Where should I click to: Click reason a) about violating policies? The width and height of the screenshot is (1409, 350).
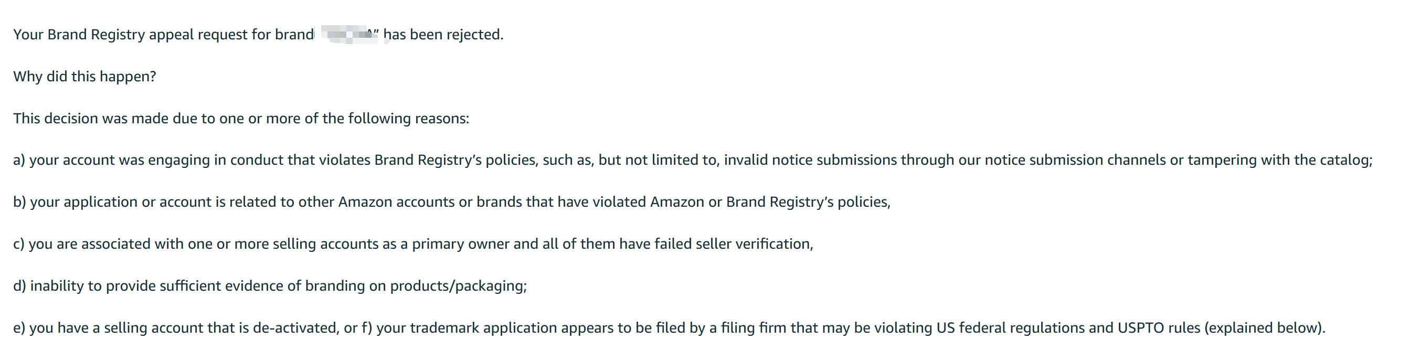[693, 160]
